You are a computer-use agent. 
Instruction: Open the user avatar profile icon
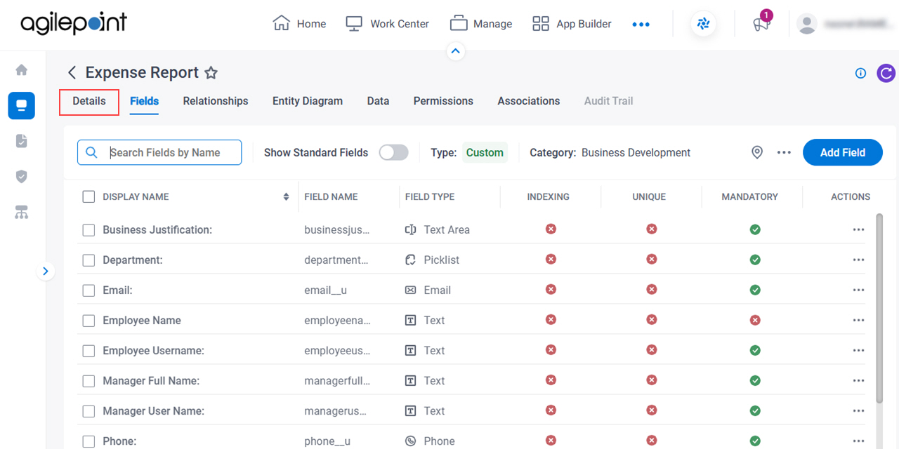tap(807, 24)
